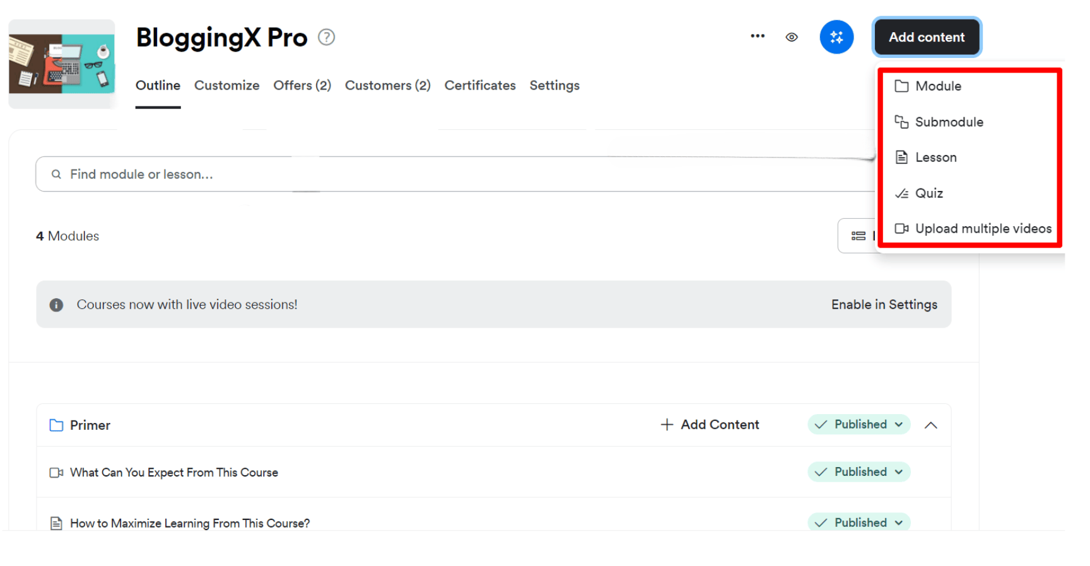Viewport: 1090px width, 566px height.
Task: Click the blue AI sparkle button
Action: point(836,37)
